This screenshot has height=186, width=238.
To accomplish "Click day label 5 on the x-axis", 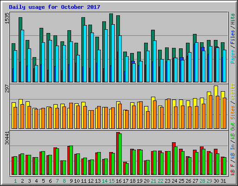I will (43, 181).
